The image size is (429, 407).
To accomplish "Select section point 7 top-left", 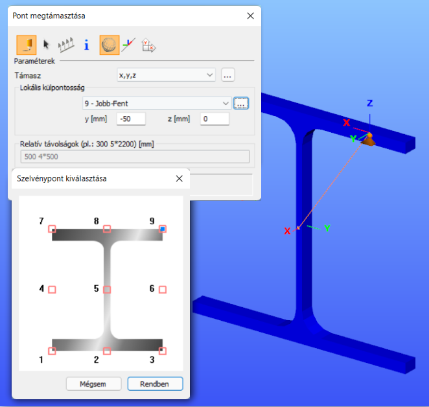I will pyautogui.click(x=52, y=229).
